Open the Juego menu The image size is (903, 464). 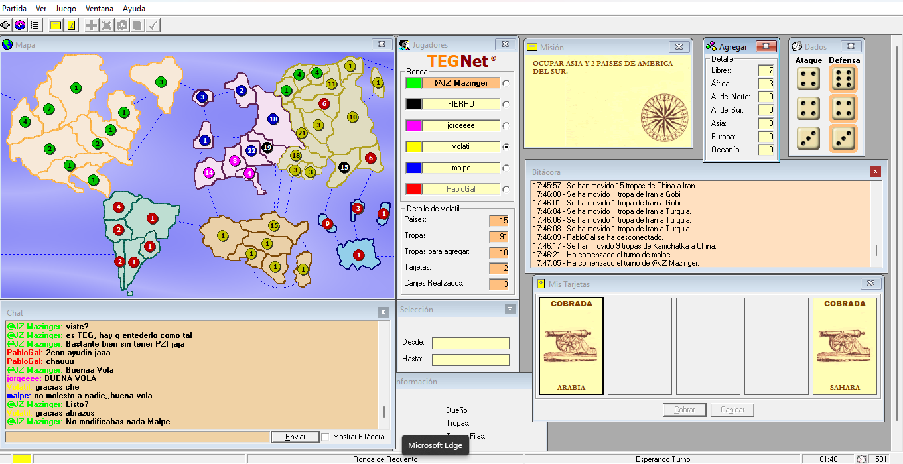pyautogui.click(x=66, y=9)
